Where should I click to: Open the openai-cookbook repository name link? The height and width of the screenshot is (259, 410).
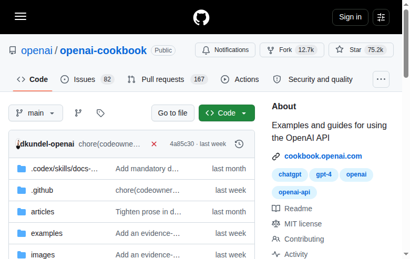pyautogui.click(x=103, y=50)
